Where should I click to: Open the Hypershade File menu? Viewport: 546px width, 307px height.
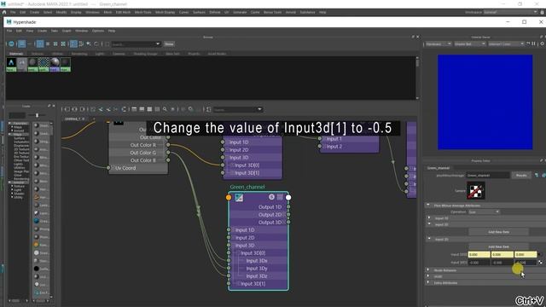[x=9, y=31]
